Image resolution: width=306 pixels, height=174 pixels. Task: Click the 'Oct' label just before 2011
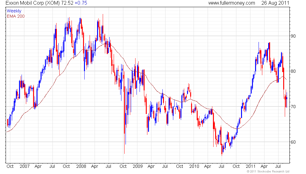coord(236,167)
